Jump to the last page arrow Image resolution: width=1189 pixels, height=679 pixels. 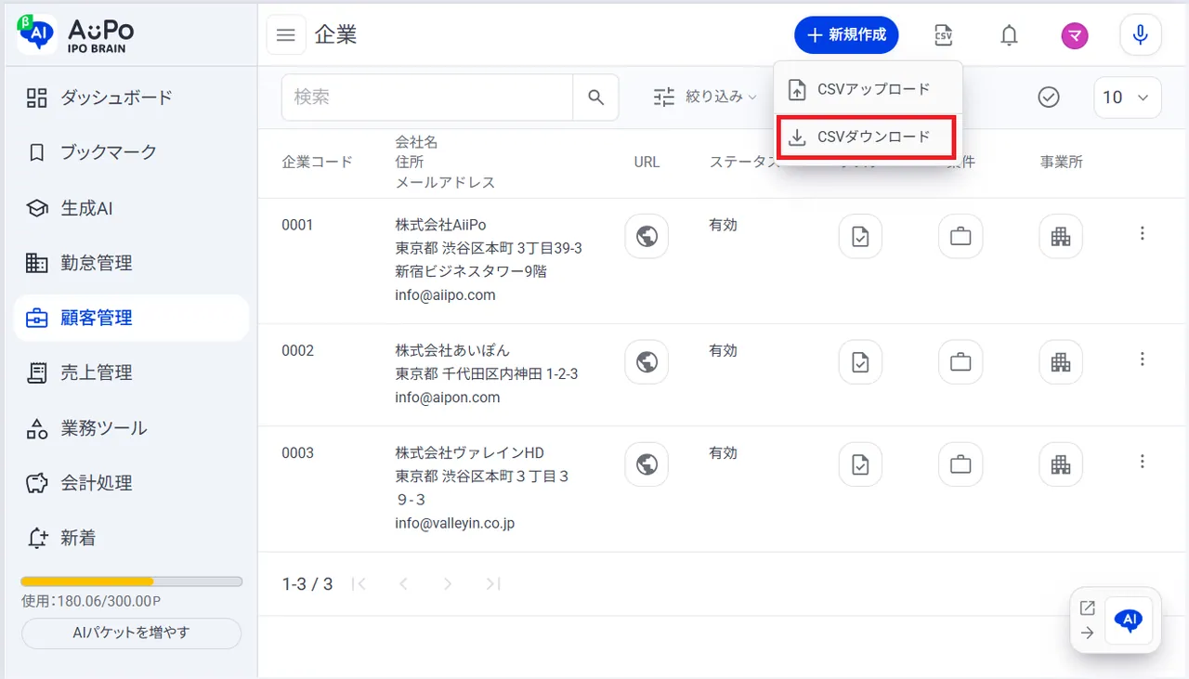[493, 584]
